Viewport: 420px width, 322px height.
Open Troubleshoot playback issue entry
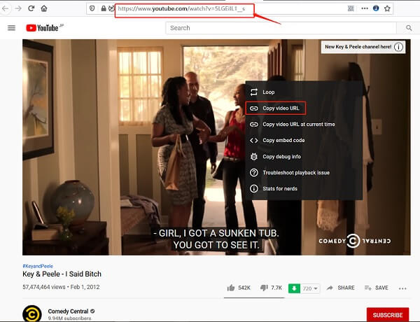(304, 173)
